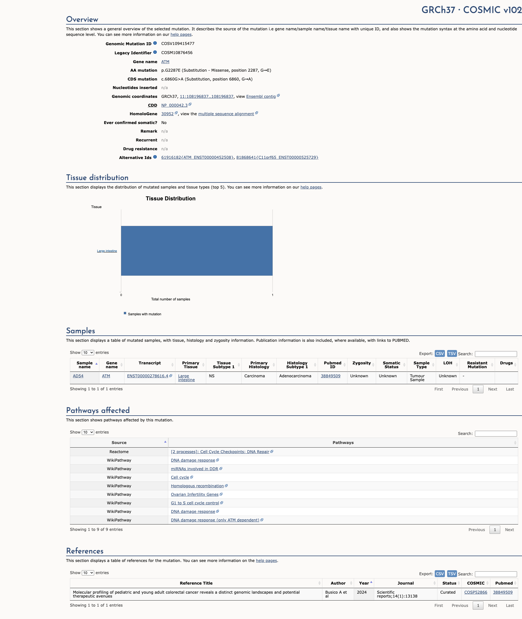Open Samples table Show entries dropdown
This screenshot has width=522, height=619.
[88, 353]
